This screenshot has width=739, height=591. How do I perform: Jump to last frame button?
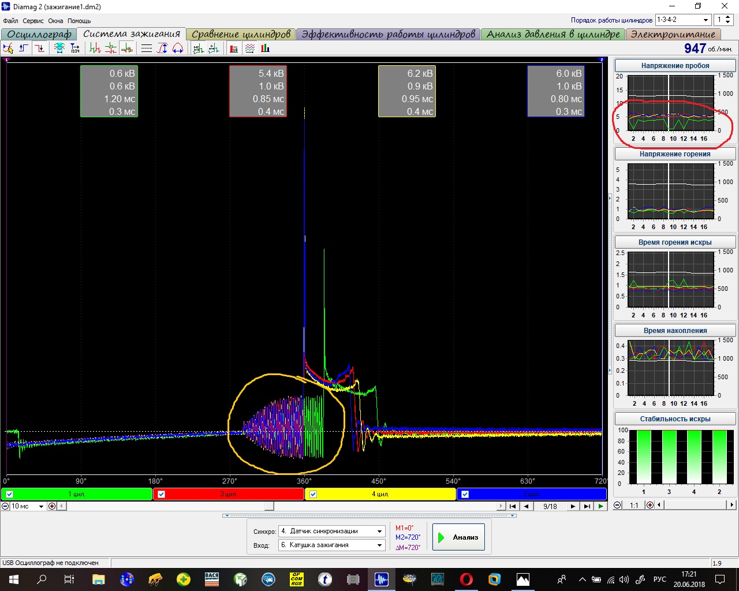587,506
